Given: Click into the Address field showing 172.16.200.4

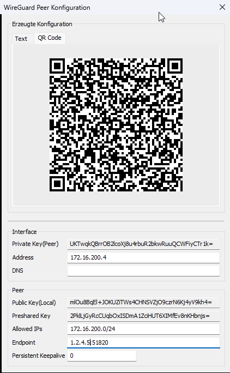Looking at the screenshot, I should click(143, 257).
